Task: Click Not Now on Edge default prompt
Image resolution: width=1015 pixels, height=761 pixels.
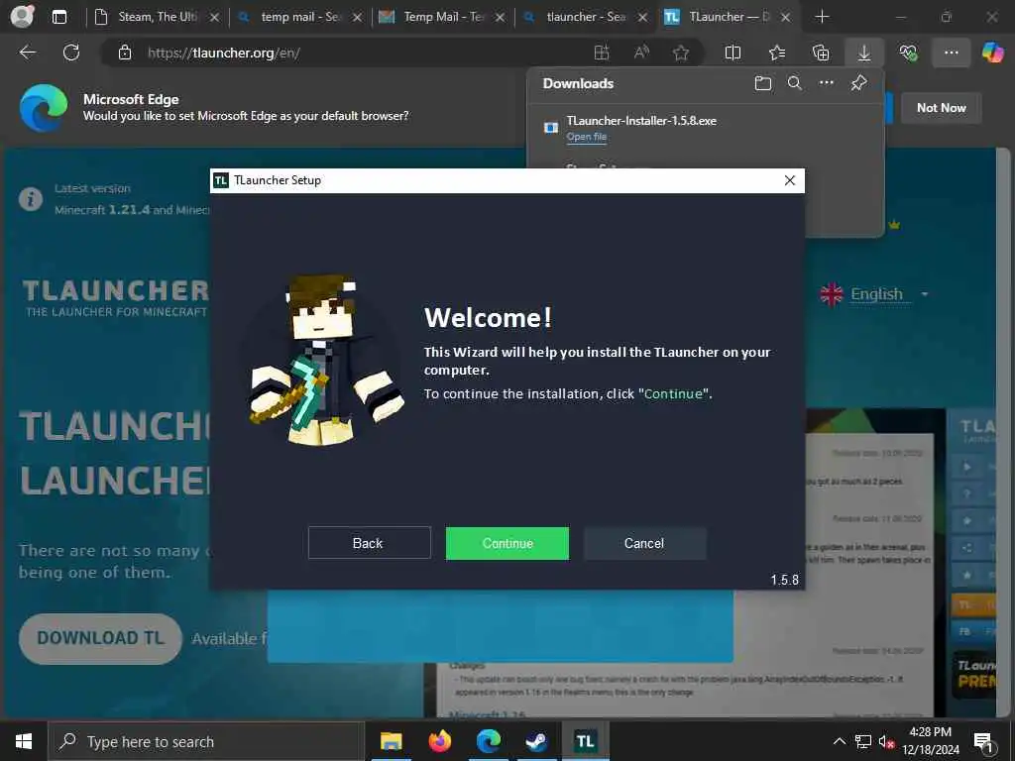Action: pos(942,108)
